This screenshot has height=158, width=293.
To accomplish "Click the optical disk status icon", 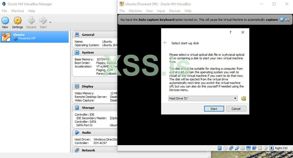I will point(225,148).
